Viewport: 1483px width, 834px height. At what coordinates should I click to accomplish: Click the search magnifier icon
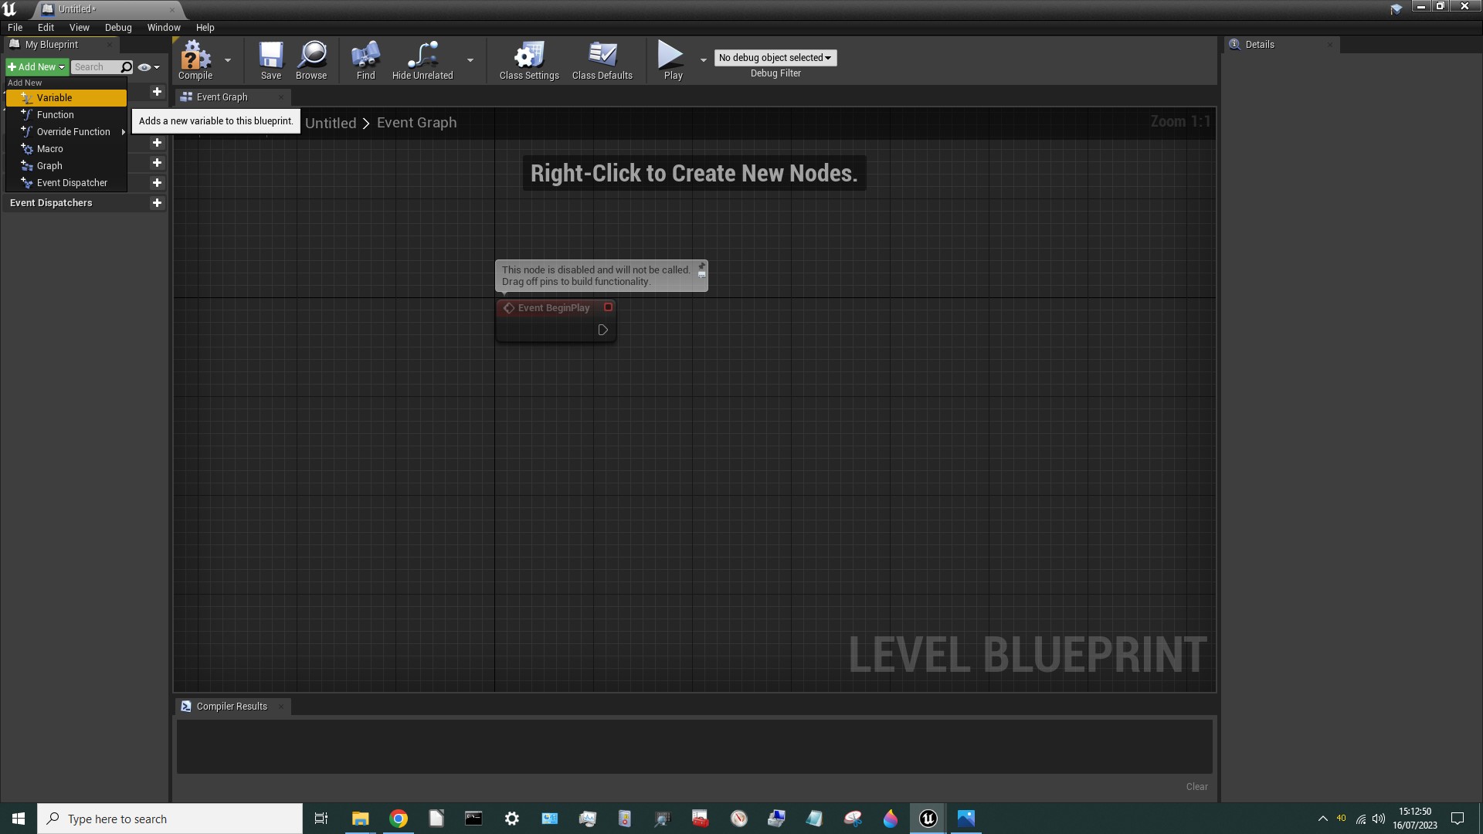pos(127,67)
